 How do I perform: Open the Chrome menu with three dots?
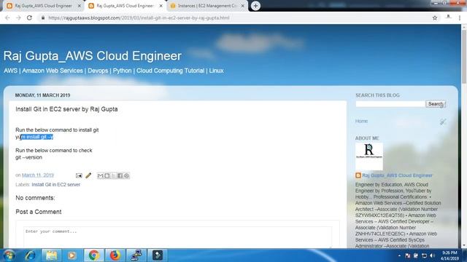tap(460, 17)
